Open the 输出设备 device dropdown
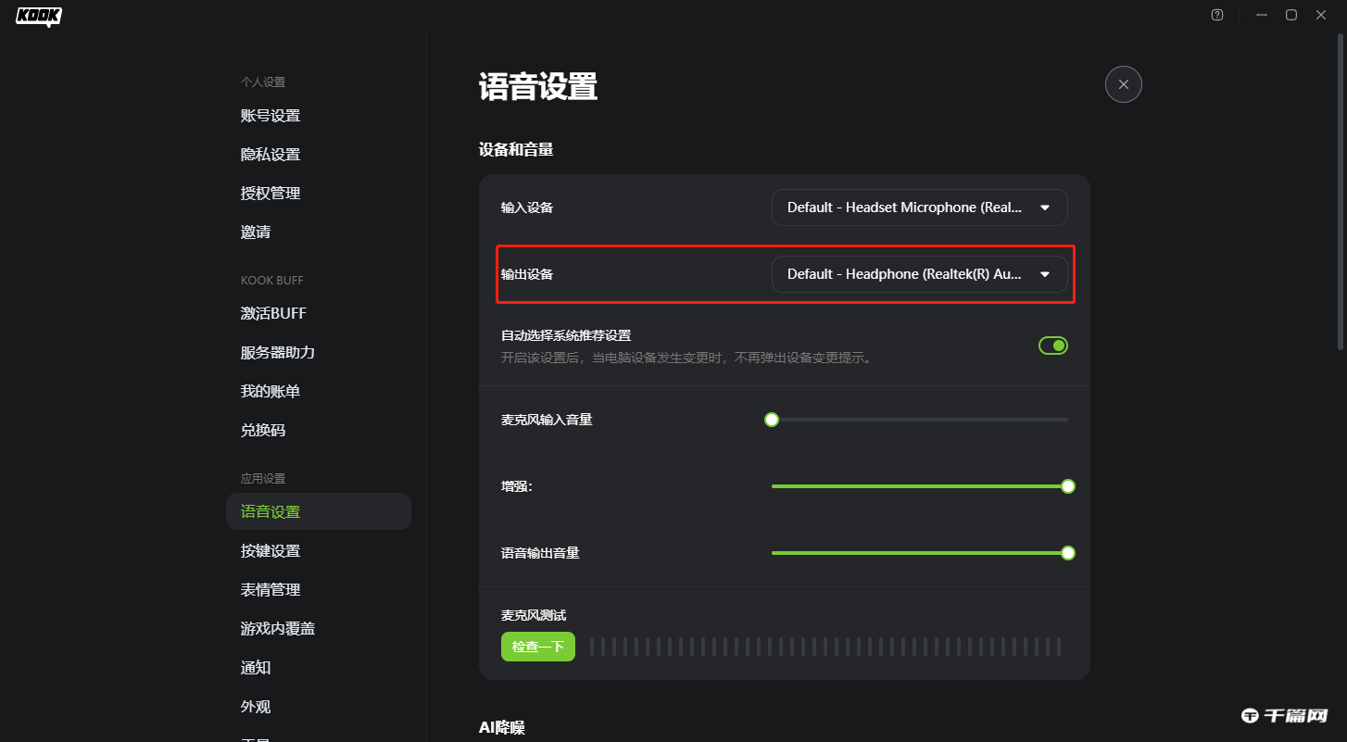Viewport: 1347px width, 742px height. point(920,273)
